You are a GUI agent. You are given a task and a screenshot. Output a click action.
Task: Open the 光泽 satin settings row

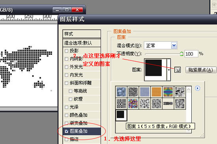click(x=82, y=107)
